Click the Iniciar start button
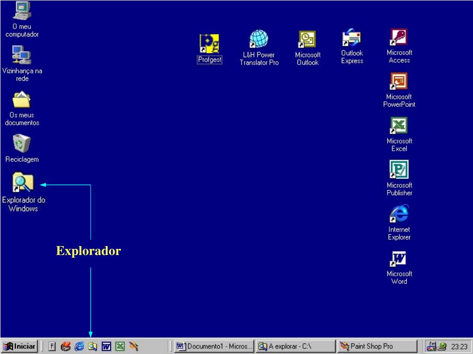 (19, 346)
